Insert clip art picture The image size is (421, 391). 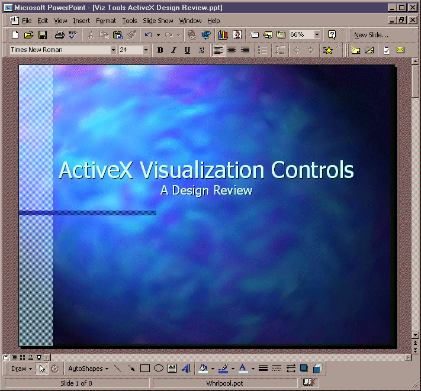(x=237, y=34)
